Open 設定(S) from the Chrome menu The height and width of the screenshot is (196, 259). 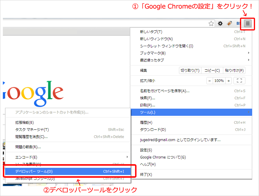point(146,150)
